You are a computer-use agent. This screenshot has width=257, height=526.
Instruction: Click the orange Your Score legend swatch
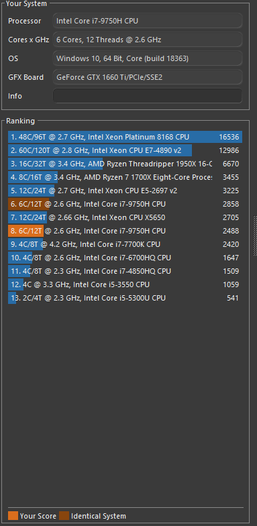(x=13, y=516)
